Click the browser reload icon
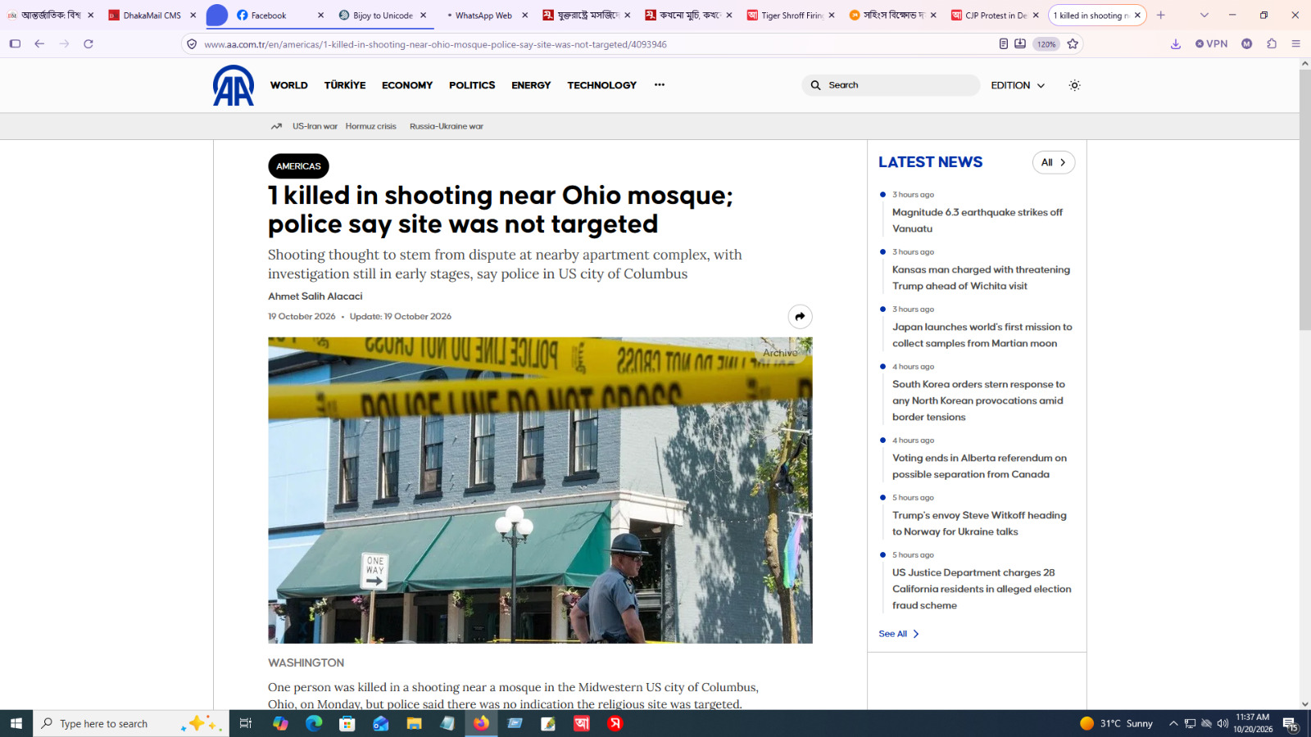Screen dimensions: 1311x737 [x=88, y=44]
